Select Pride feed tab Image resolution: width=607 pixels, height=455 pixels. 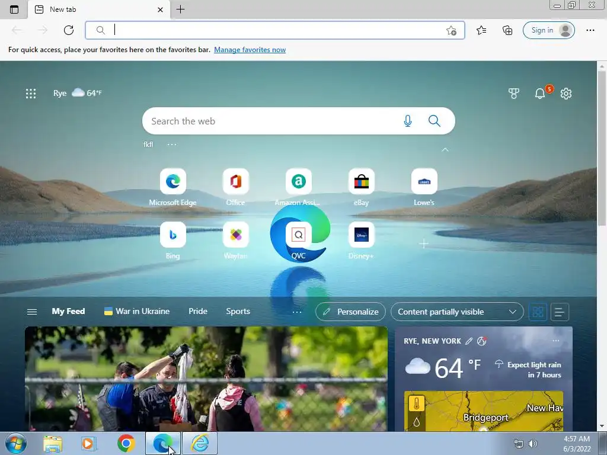point(198,312)
